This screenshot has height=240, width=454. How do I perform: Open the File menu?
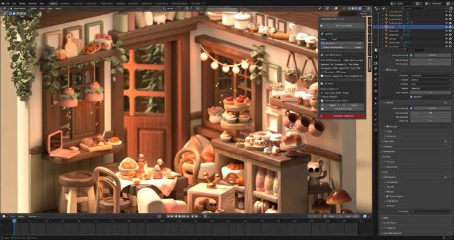7,4
